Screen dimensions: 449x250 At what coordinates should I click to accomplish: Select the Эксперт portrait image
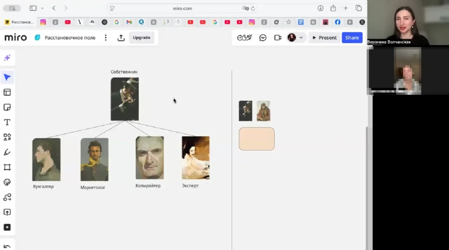click(x=196, y=158)
